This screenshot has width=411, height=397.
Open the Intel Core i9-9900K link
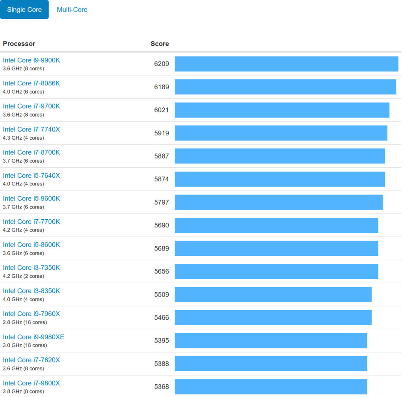pyautogui.click(x=32, y=60)
